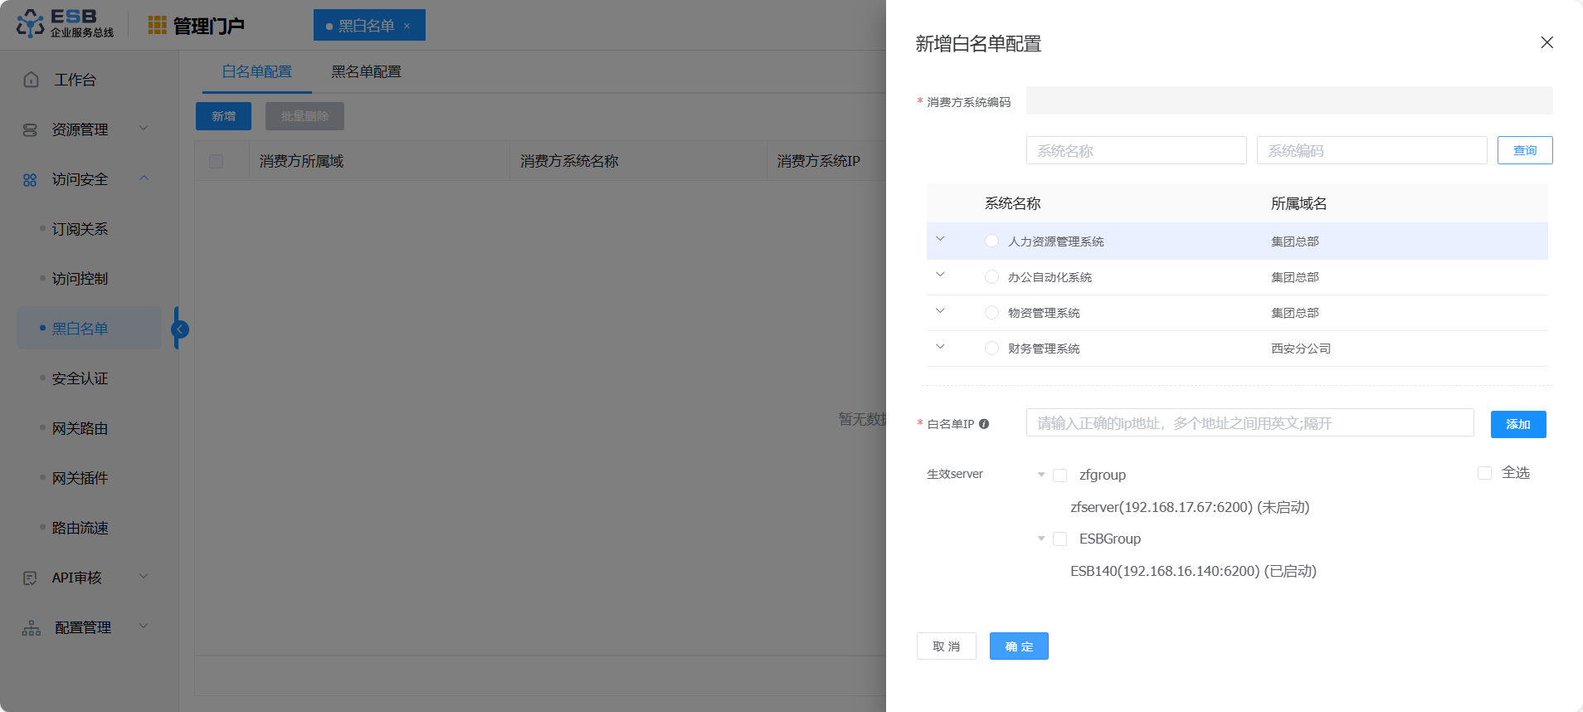
Task: Click the 配置管理 hierarchy icon
Action: coord(31,628)
